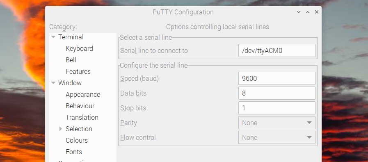Click the Speed (baud) input field

(277, 78)
